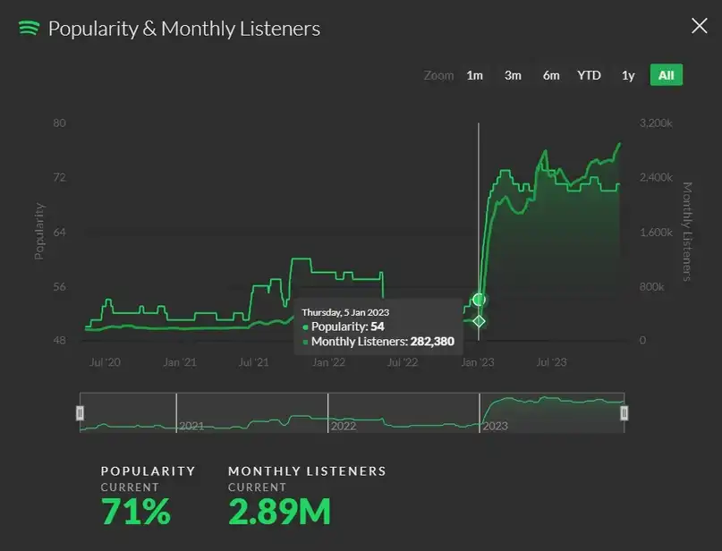This screenshot has height=551, width=722.
Task: Set zoom range to 3m
Action: pos(513,75)
